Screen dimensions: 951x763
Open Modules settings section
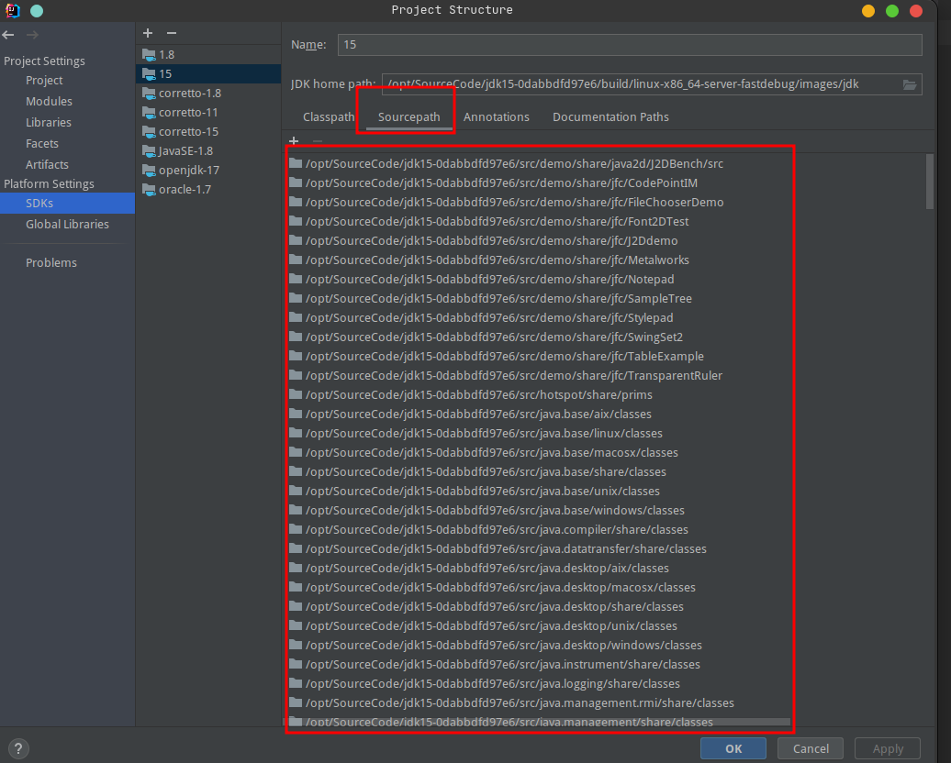pos(49,101)
